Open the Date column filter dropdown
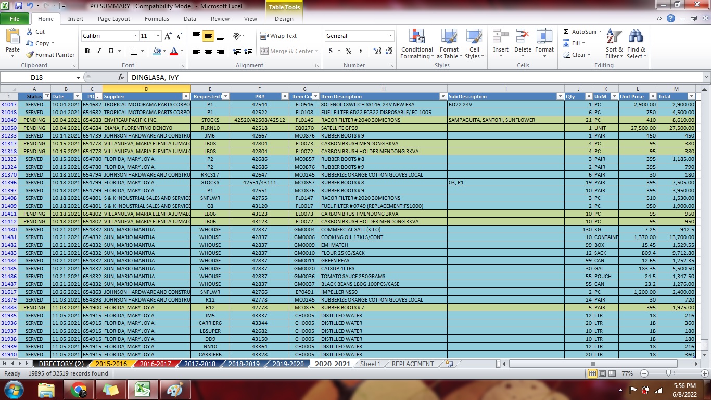This screenshot has height=400, width=711. point(78,97)
